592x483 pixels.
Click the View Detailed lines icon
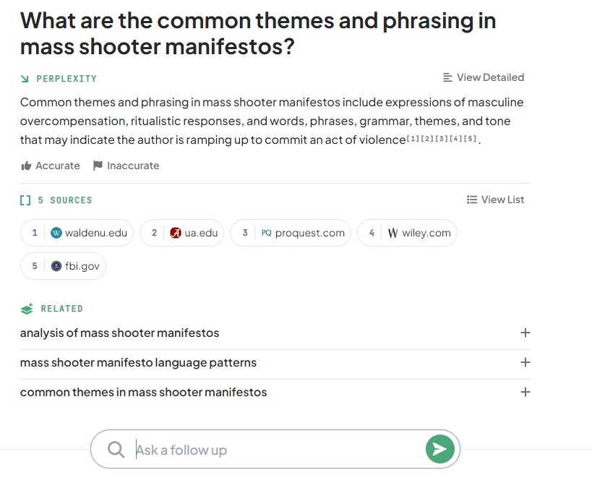point(447,77)
